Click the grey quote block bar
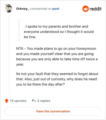Viewport: 106px width, 120px height. (x=19, y=30)
